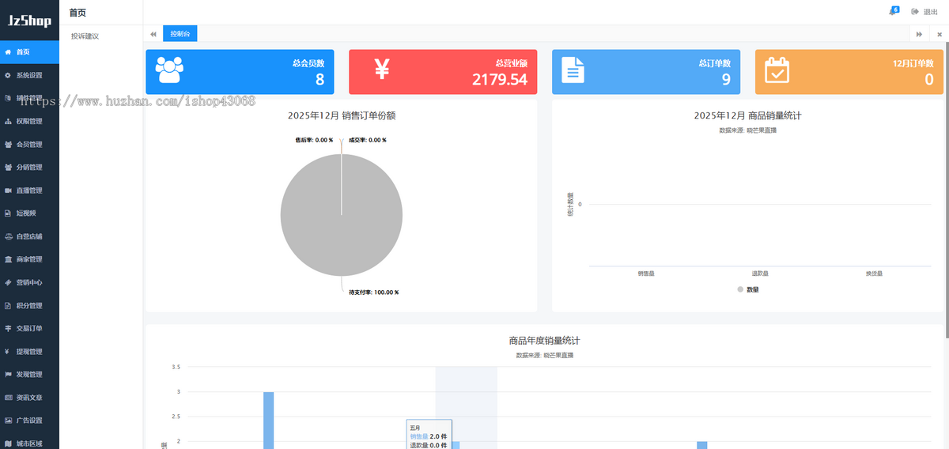
Task: Click the JzShop logo
Action: (x=29, y=21)
